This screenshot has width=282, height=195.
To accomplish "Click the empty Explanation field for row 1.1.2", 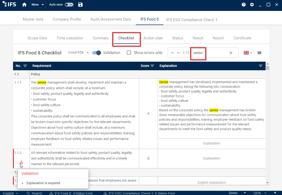I will point(212,158).
